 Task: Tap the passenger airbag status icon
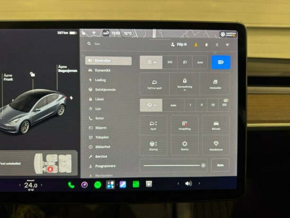point(228,35)
